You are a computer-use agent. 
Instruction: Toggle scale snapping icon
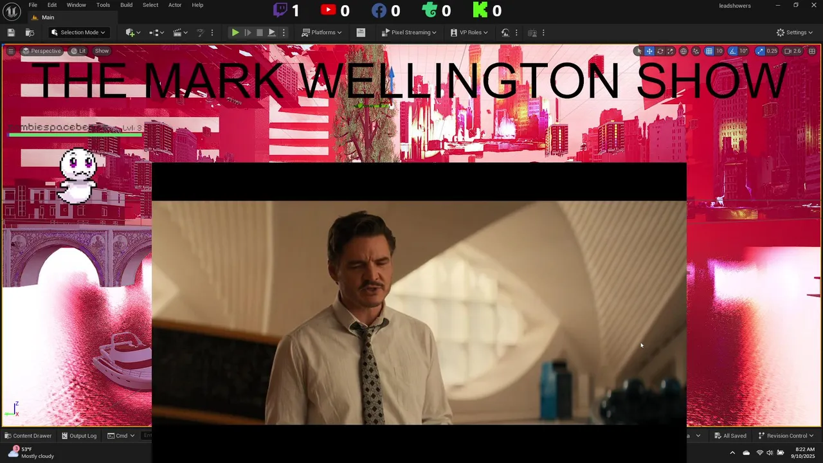(760, 51)
